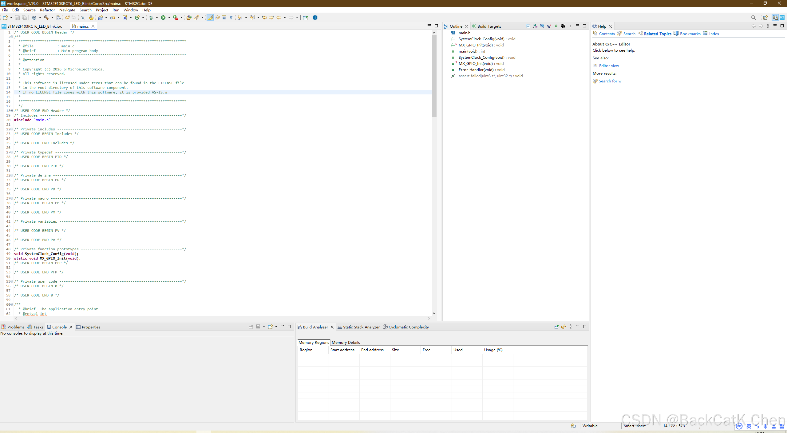Click the green Run button
Viewport: 787px width, 433px height.
click(x=163, y=18)
